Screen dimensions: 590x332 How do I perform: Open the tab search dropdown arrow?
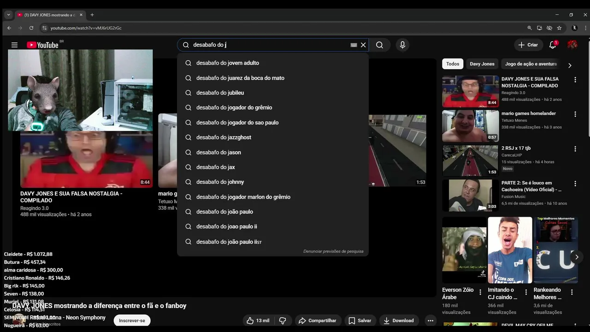(x=8, y=15)
